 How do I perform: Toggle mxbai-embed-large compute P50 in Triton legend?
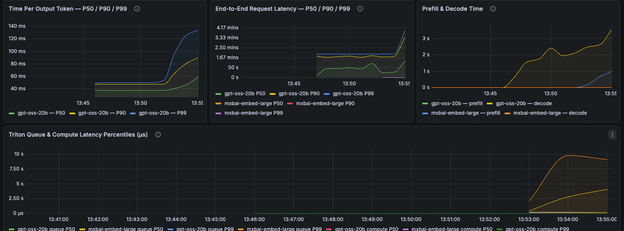pos(449,229)
